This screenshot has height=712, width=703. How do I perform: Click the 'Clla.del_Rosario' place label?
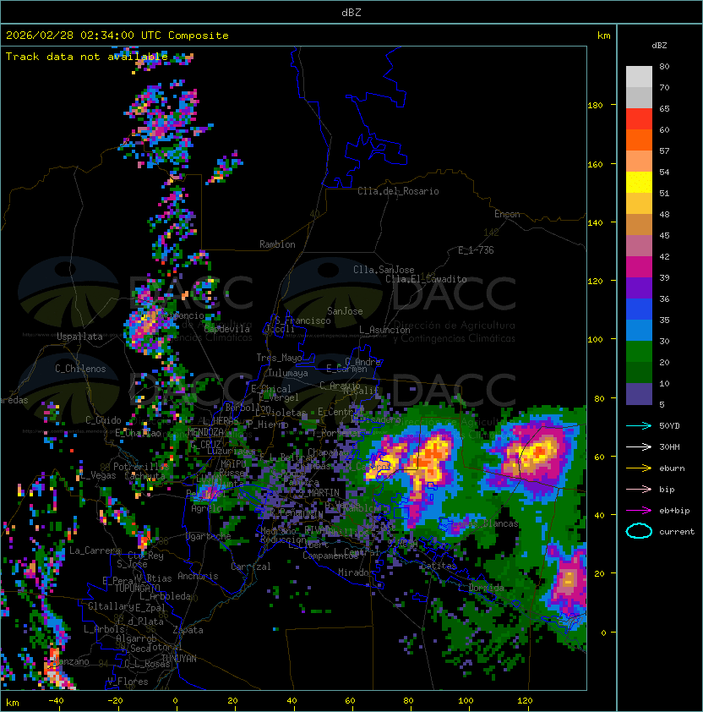[x=398, y=191]
